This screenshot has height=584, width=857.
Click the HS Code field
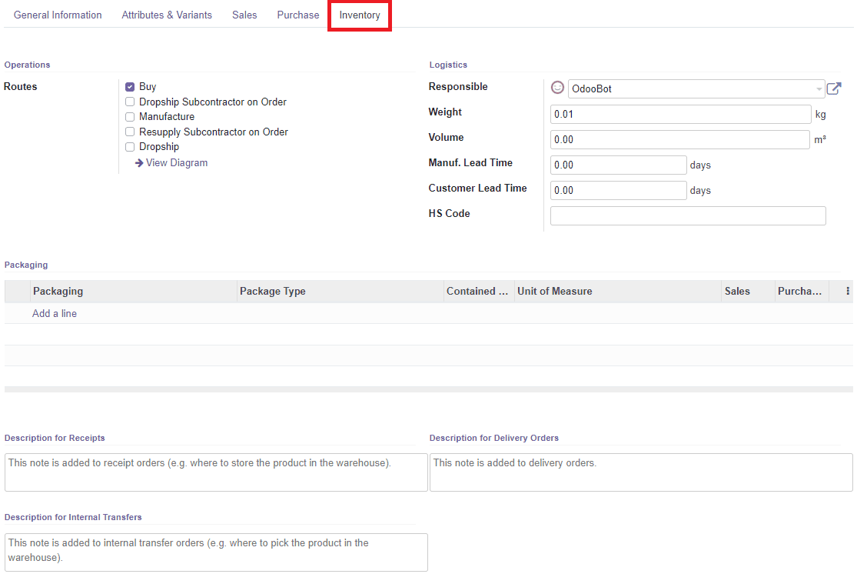[x=687, y=215]
